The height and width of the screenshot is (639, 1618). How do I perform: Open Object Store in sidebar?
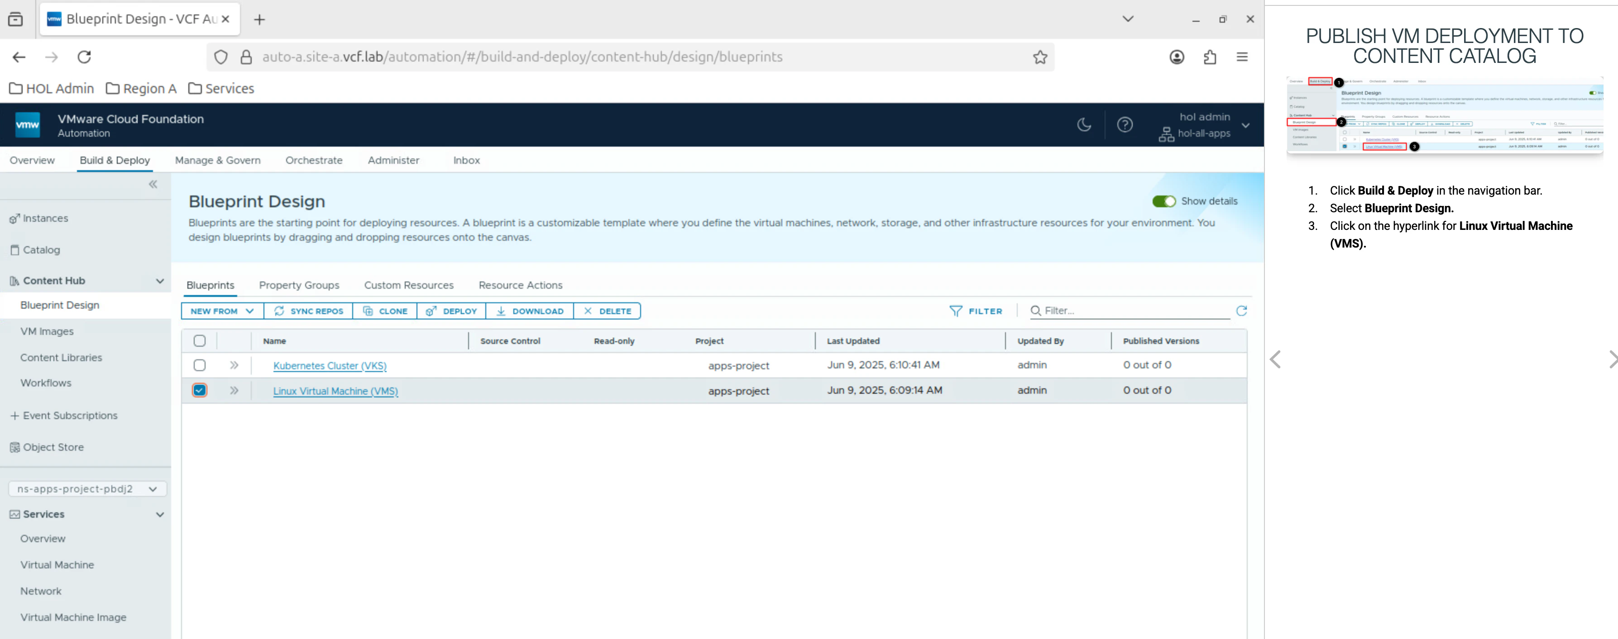pyautogui.click(x=53, y=447)
